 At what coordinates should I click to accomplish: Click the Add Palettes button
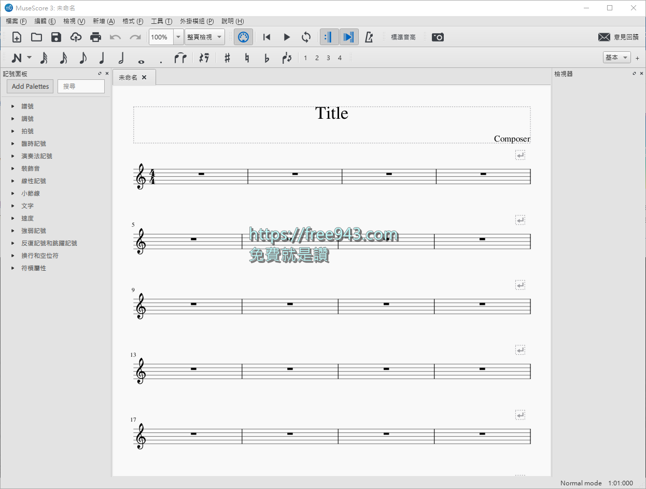pyautogui.click(x=30, y=86)
